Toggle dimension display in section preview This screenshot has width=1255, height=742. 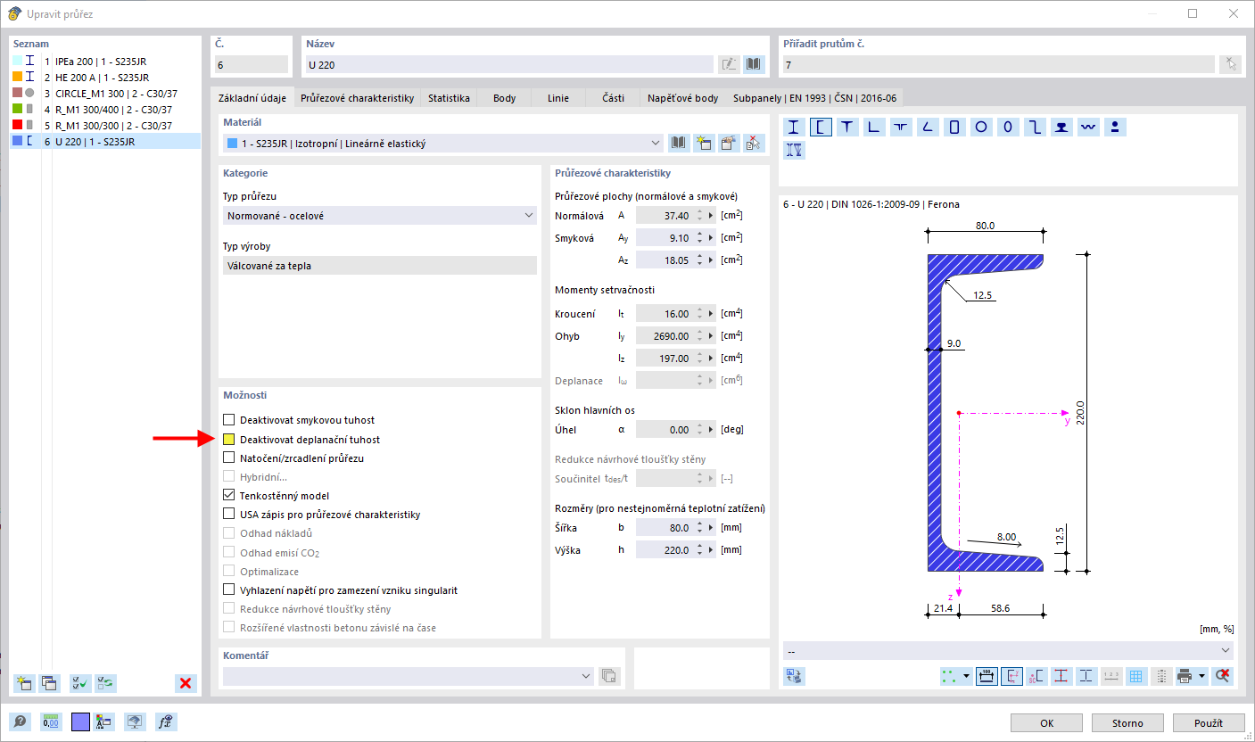click(987, 676)
